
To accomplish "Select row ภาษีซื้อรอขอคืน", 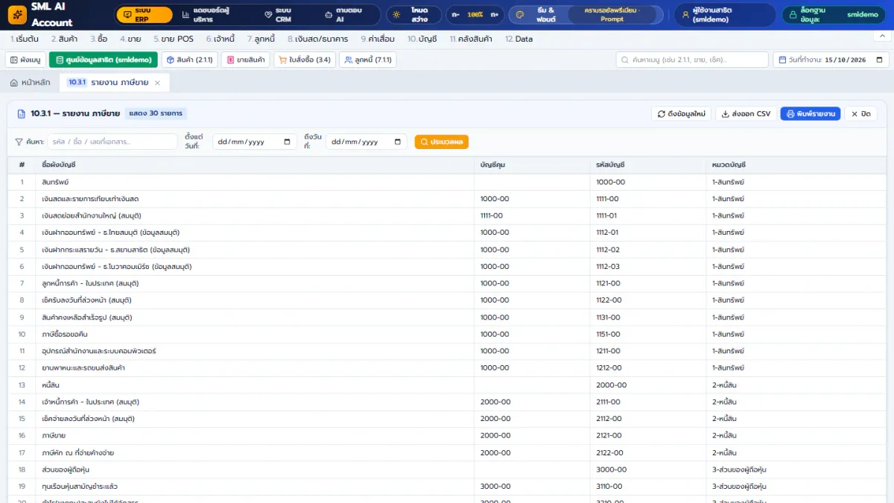I will coord(447,334).
